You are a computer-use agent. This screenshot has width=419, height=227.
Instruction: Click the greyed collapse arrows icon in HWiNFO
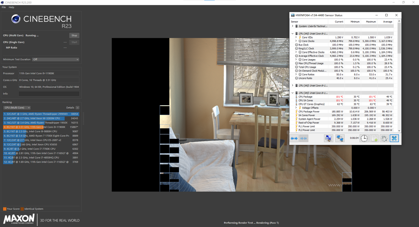pyautogui.click(x=304, y=138)
